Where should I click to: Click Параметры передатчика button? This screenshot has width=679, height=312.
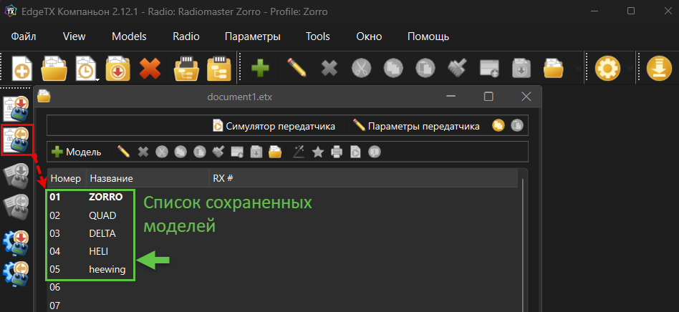[x=417, y=127]
